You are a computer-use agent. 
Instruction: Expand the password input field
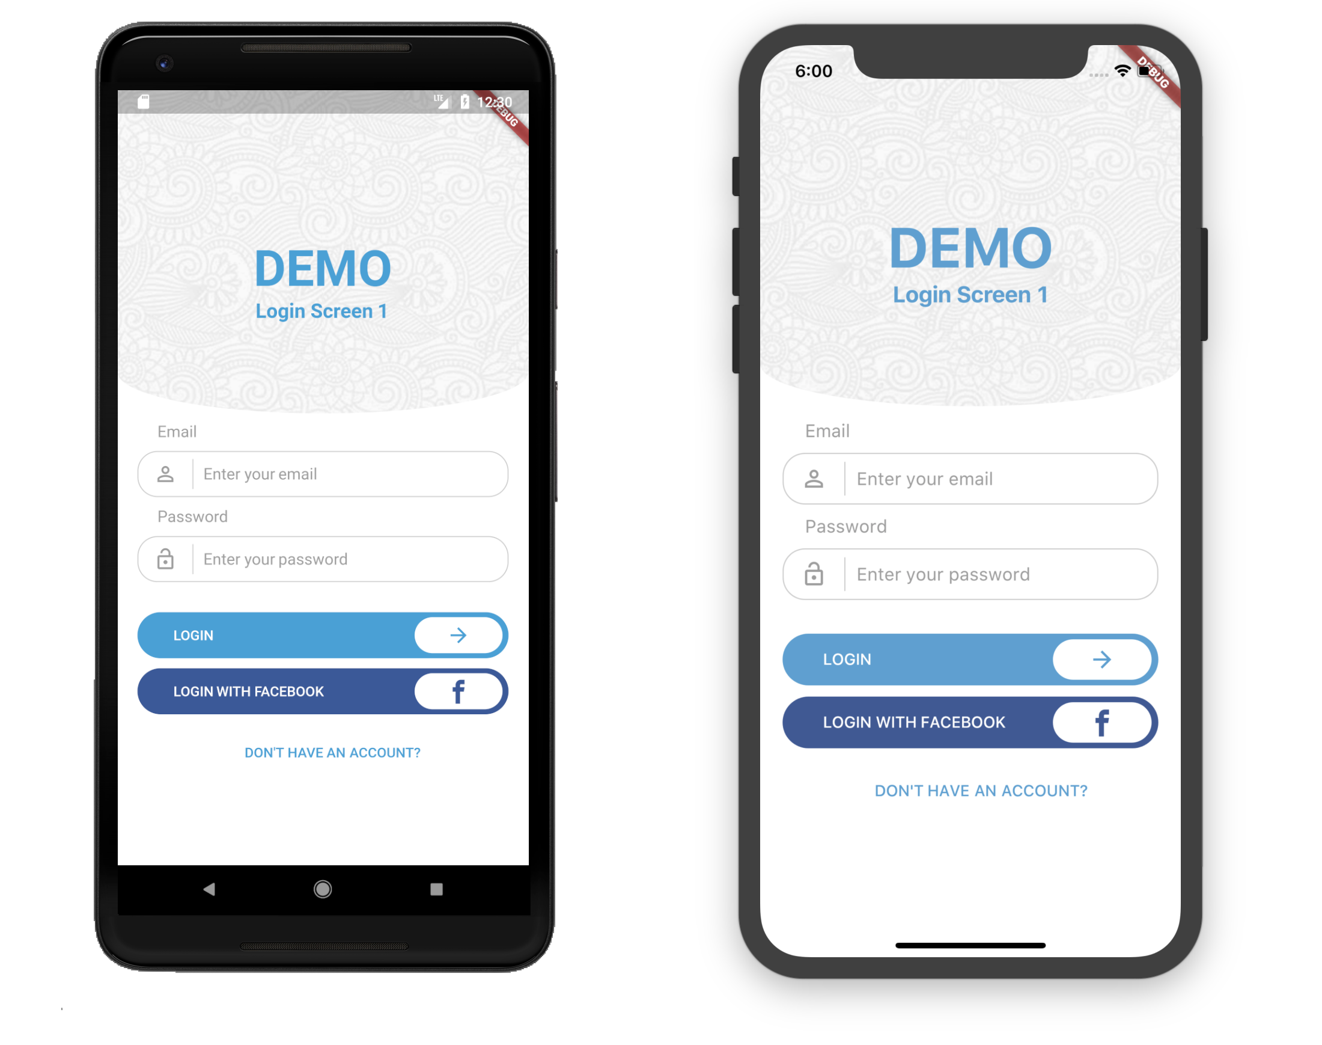pyautogui.click(x=330, y=557)
